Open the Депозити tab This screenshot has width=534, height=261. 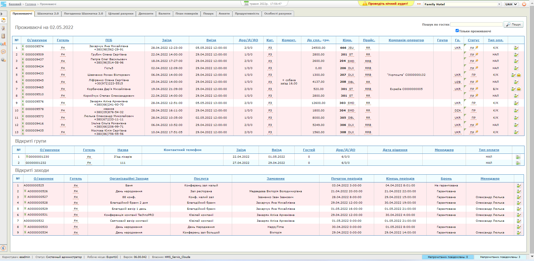click(146, 14)
